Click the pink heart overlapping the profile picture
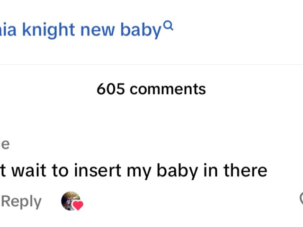This screenshot has width=303, height=227. pyautogui.click(x=78, y=205)
